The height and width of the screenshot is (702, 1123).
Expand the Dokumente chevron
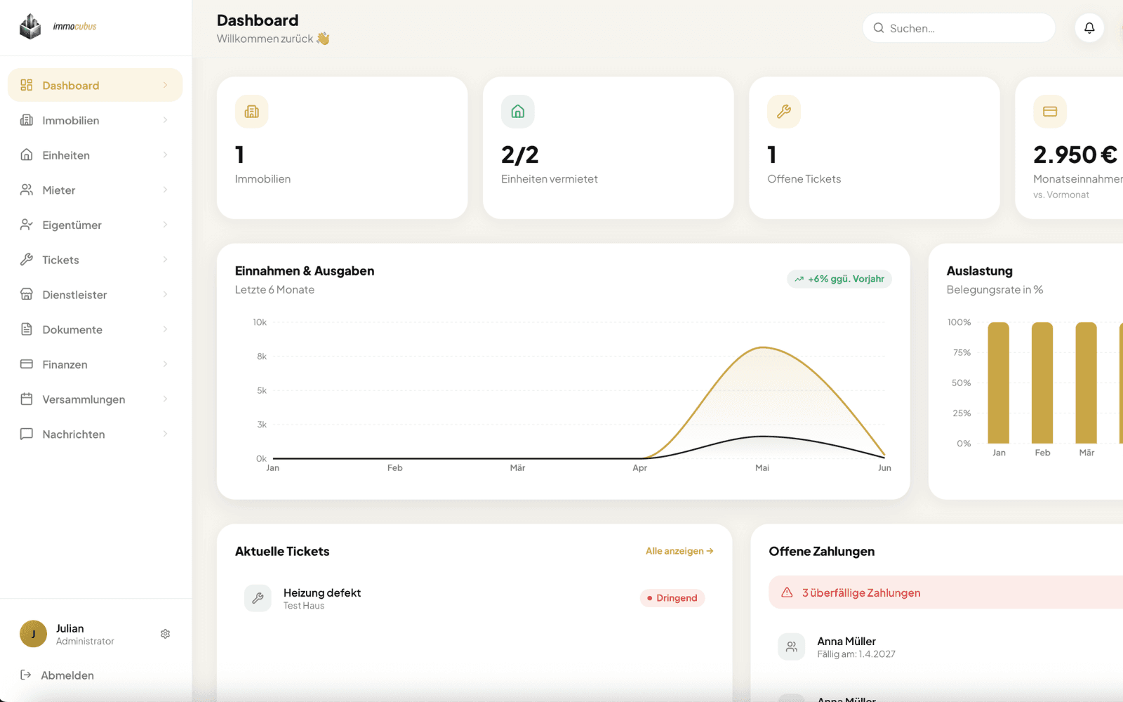tap(166, 329)
